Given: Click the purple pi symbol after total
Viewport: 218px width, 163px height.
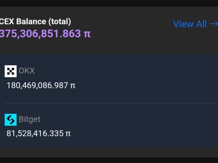Looking at the screenshot, I should coord(87,34).
